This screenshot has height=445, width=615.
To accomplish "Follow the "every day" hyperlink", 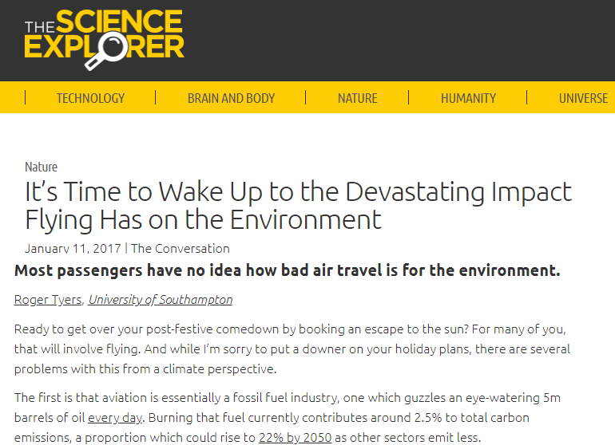I will 113,416.
